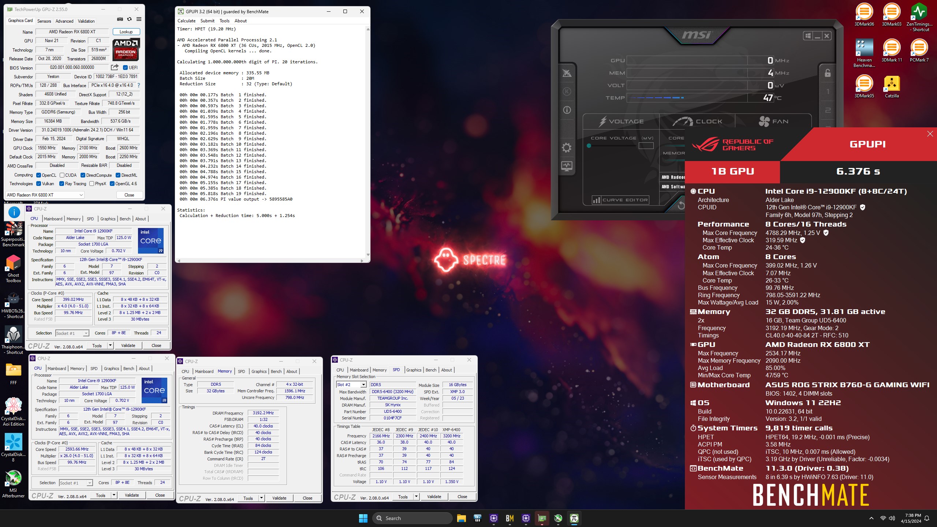Open 3DMark 11 desktop icon
The image size is (937, 527).
(892, 51)
